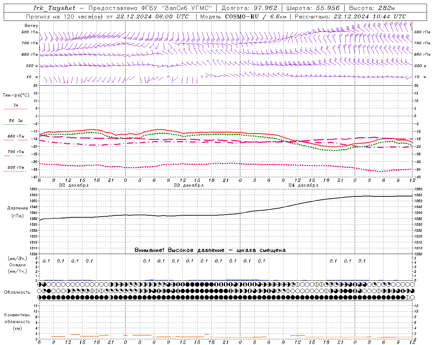432x345 pixels.
Task: Click the 23 декабря date label
Action: point(188,185)
